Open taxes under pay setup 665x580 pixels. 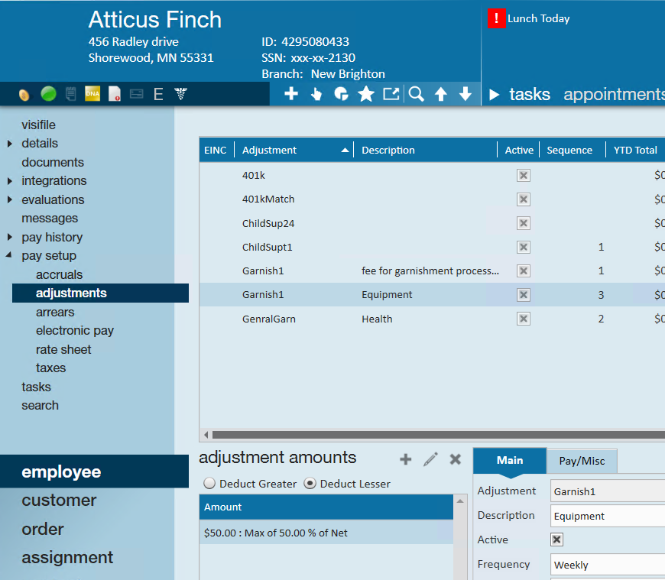[x=51, y=368]
